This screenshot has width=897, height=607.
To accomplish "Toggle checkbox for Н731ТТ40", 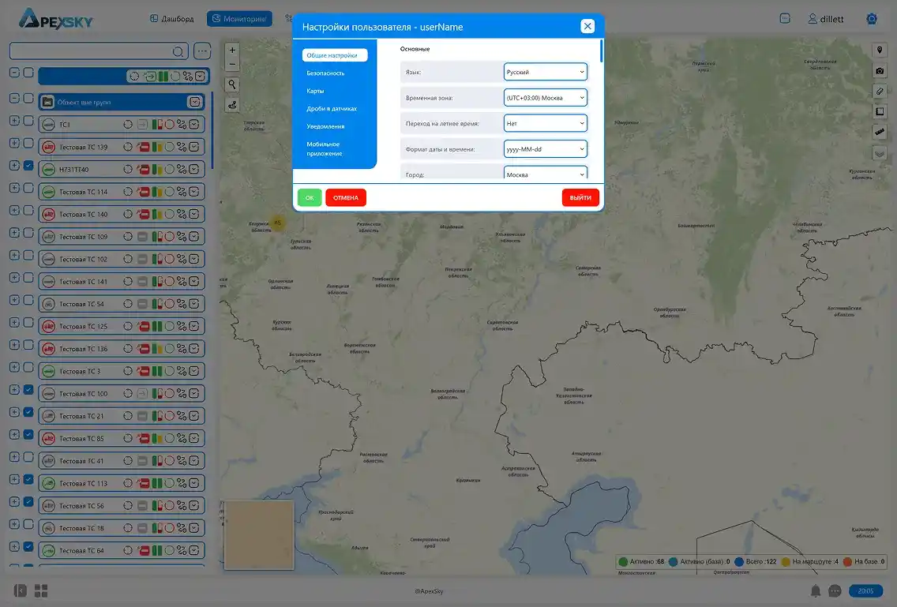I will pyautogui.click(x=28, y=165).
